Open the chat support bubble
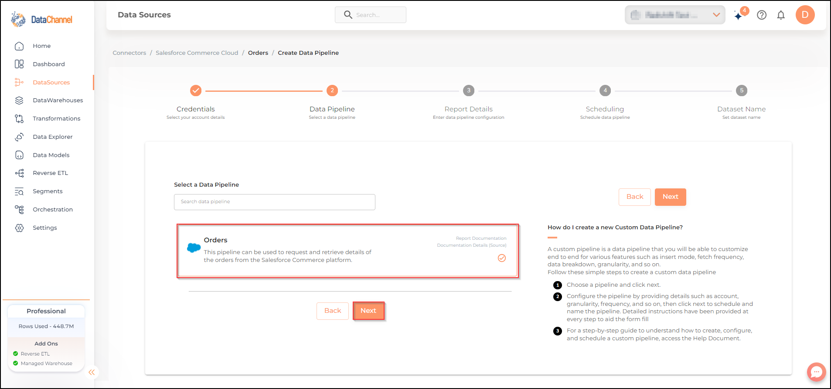 pos(816,372)
